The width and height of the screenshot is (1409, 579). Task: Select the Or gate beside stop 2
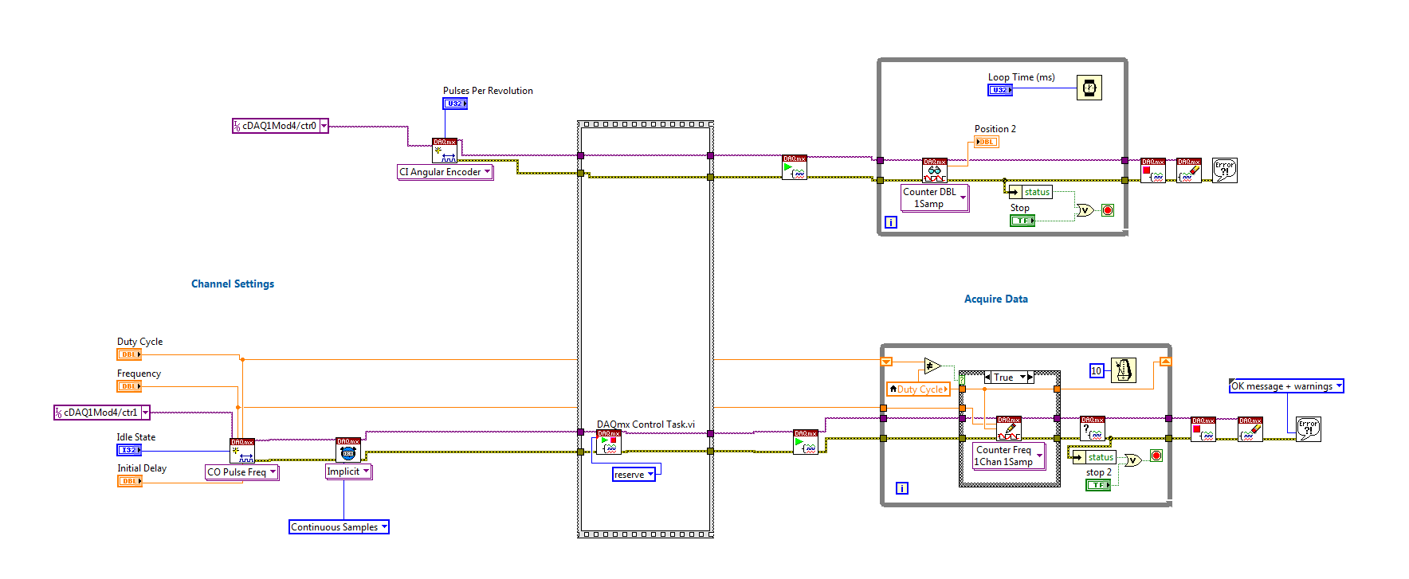tap(1132, 460)
